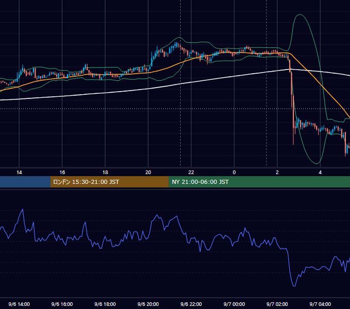The height and width of the screenshot is (309, 350).
Task: Click the 9/7 00:00 time label
Action: [x=234, y=304]
